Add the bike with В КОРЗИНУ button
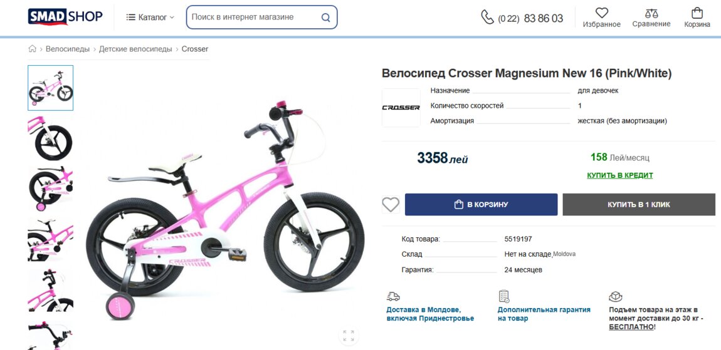This screenshot has height=350, width=721. pos(481,205)
